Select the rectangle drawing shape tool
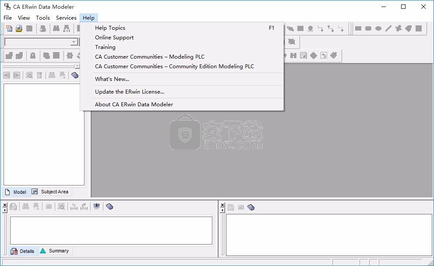Image resolution: width=434 pixels, height=266 pixels. (358, 28)
